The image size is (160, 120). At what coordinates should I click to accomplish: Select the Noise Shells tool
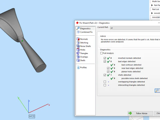pos(84,46)
